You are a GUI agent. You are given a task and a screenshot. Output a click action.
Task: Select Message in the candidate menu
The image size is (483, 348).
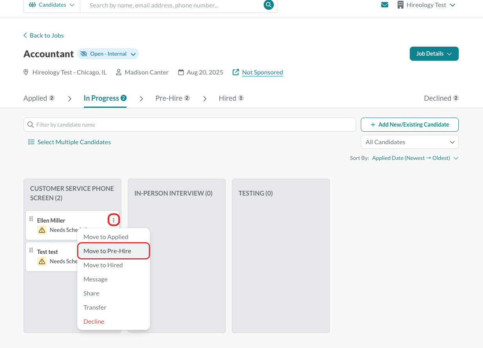114,279
